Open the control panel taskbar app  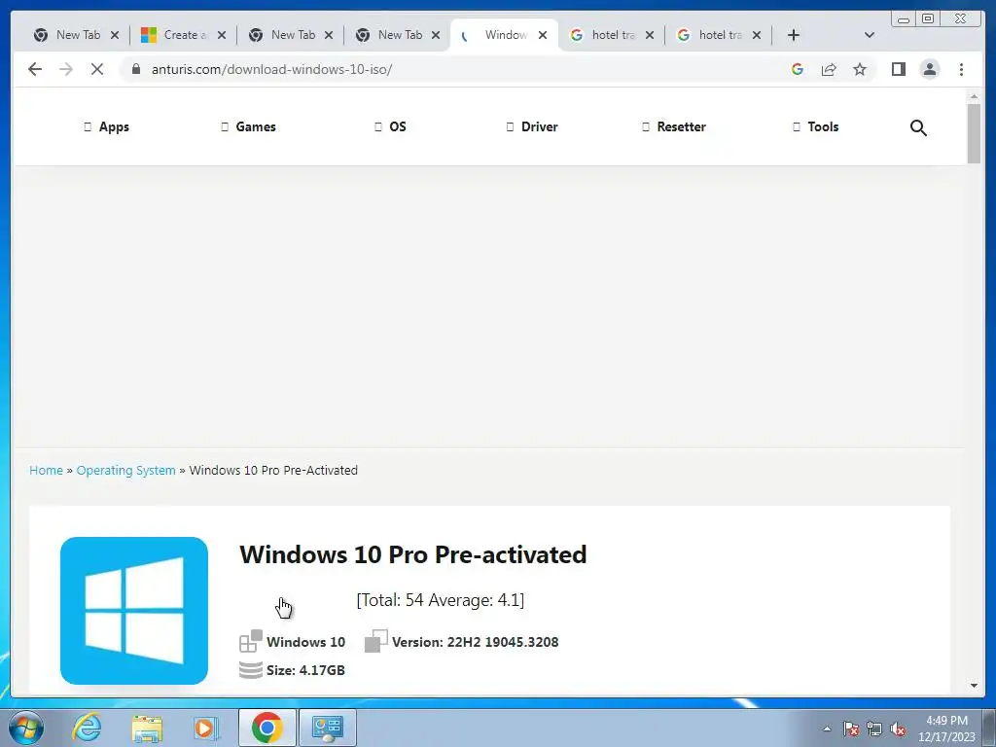pyautogui.click(x=327, y=728)
